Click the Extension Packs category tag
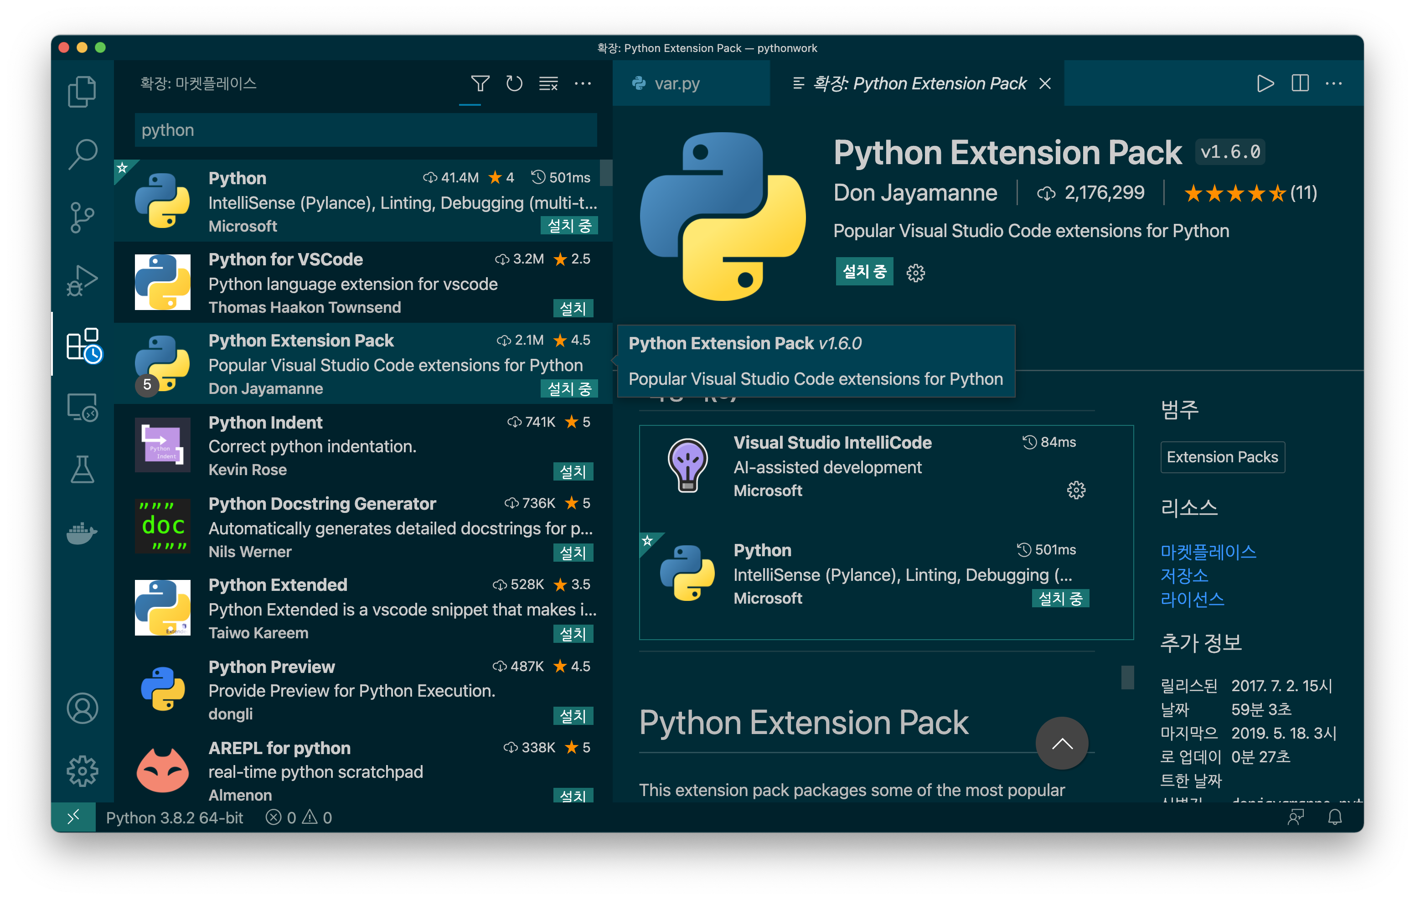This screenshot has height=900, width=1415. coord(1222,457)
